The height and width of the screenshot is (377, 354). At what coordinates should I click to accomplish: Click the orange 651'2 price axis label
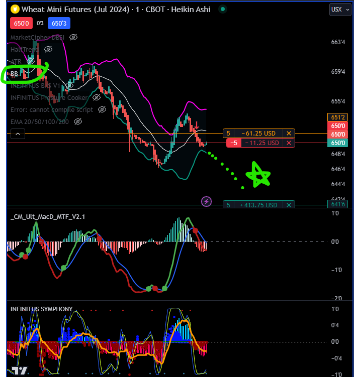tap(337, 117)
